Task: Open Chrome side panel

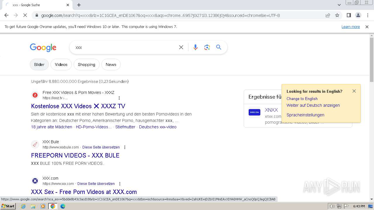Action: [x=349, y=15]
